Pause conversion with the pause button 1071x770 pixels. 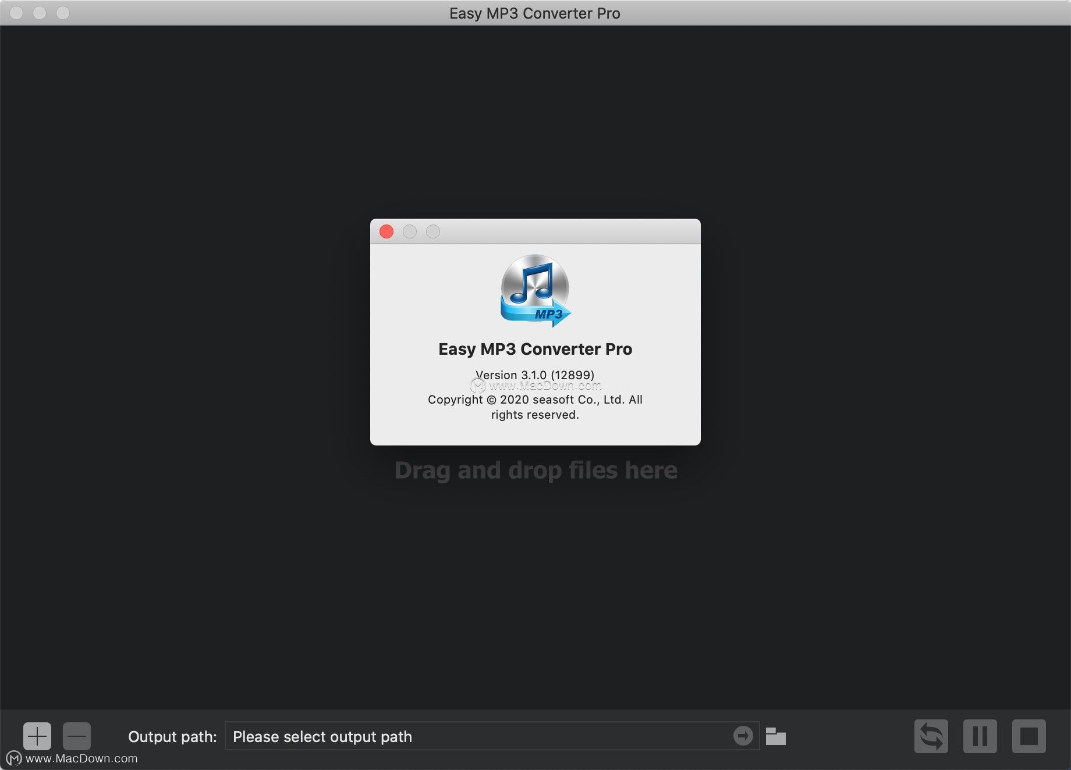980,736
